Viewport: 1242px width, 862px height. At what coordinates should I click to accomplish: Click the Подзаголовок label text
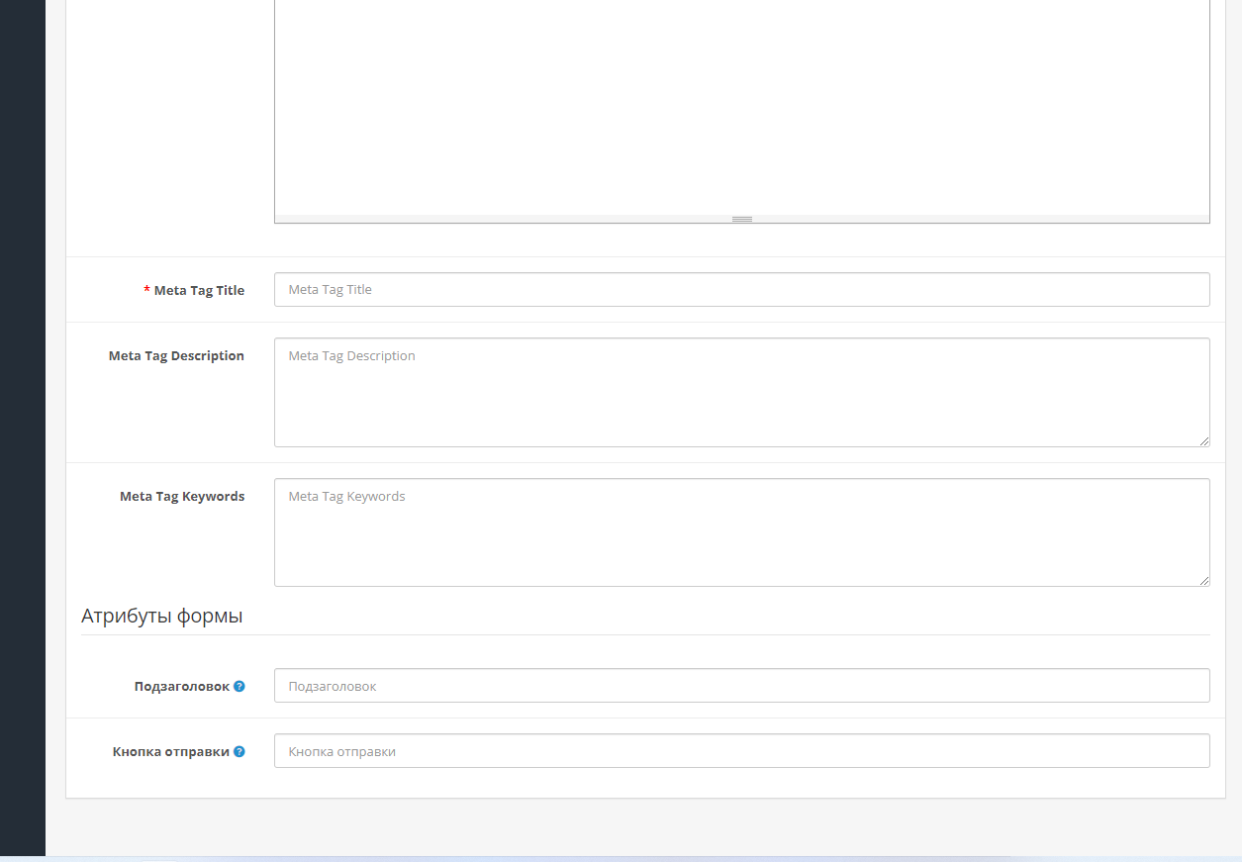[x=182, y=686]
